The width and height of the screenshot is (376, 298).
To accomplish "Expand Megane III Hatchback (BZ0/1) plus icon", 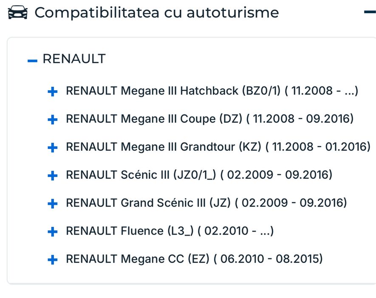I will click(x=53, y=92).
